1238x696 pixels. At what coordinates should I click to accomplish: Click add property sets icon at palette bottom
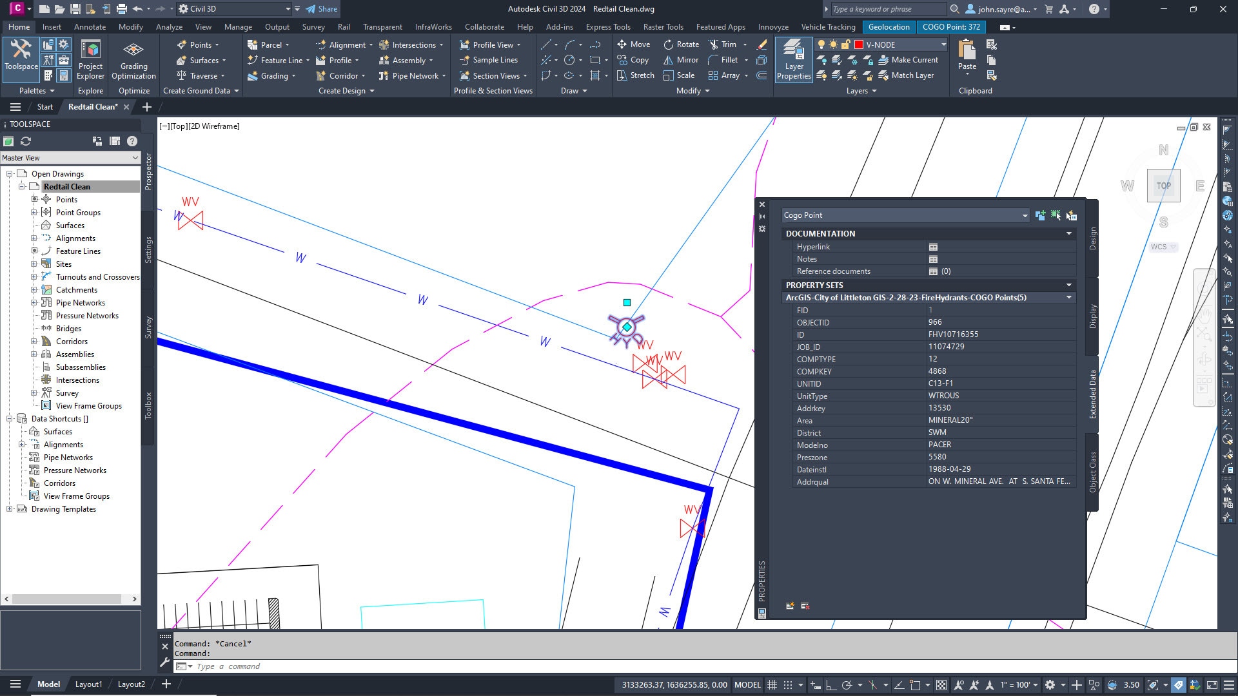tap(790, 606)
